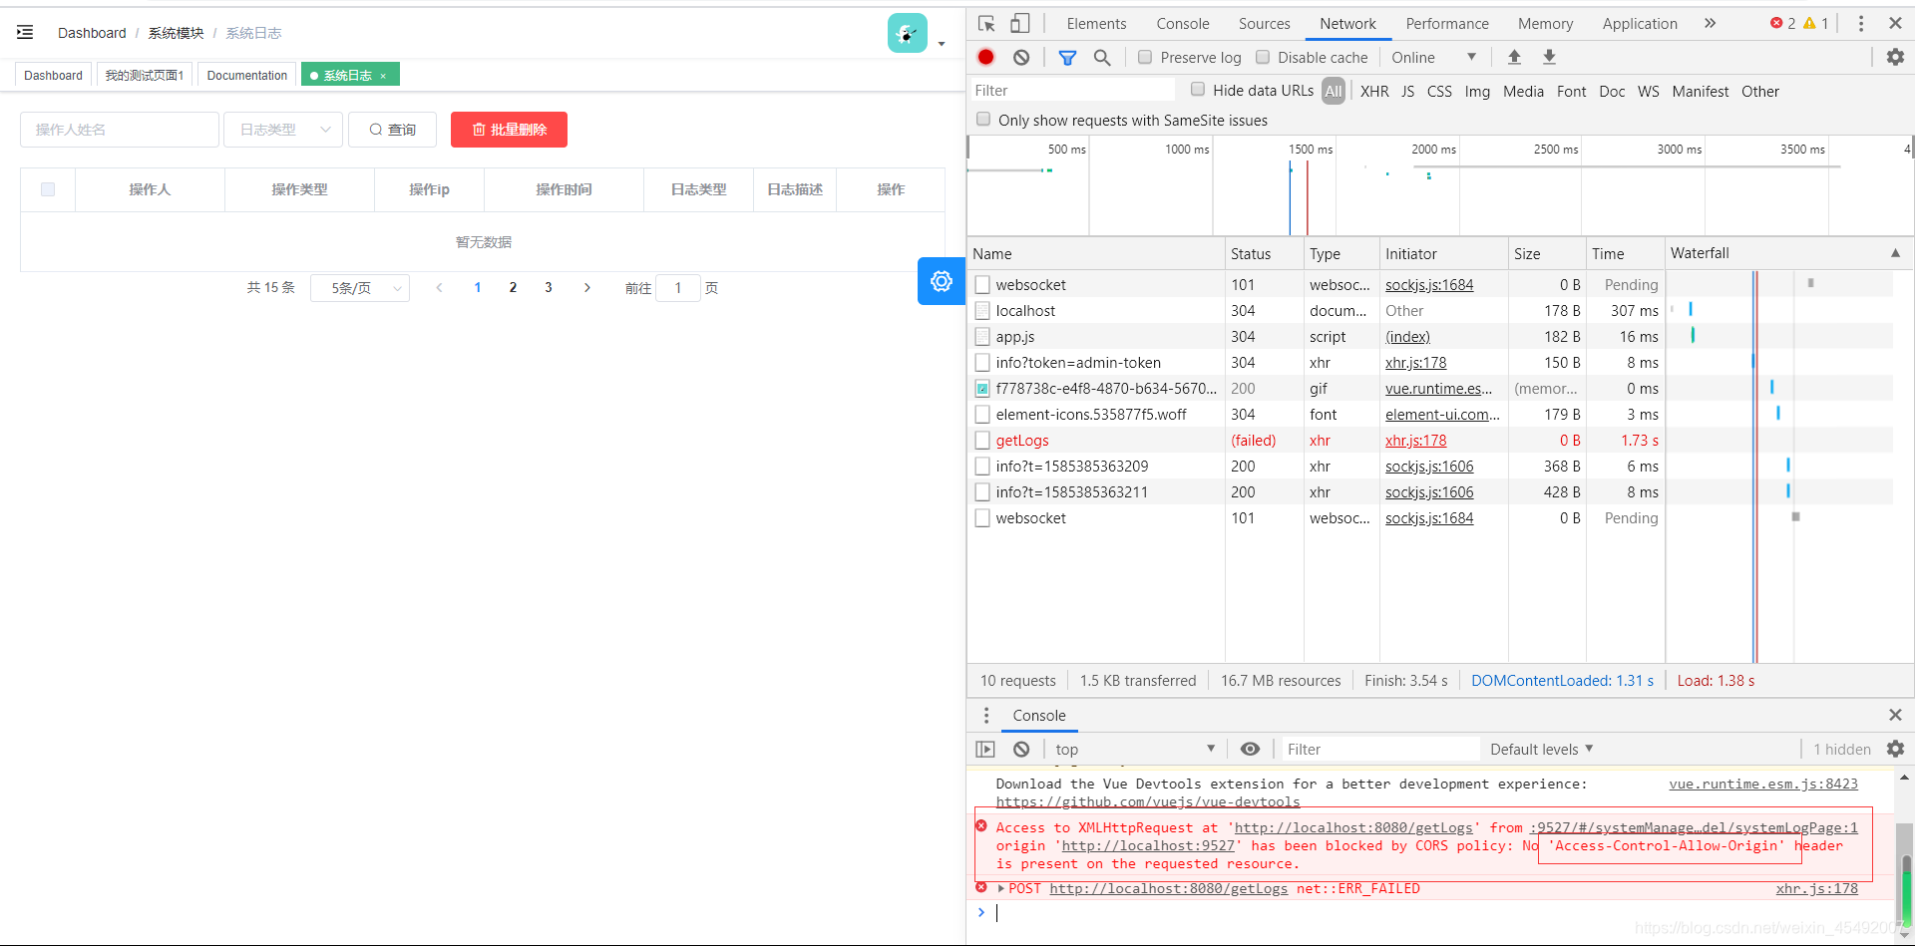Click the Dashboard breadcrumb link
The image size is (1915, 946).
92,33
